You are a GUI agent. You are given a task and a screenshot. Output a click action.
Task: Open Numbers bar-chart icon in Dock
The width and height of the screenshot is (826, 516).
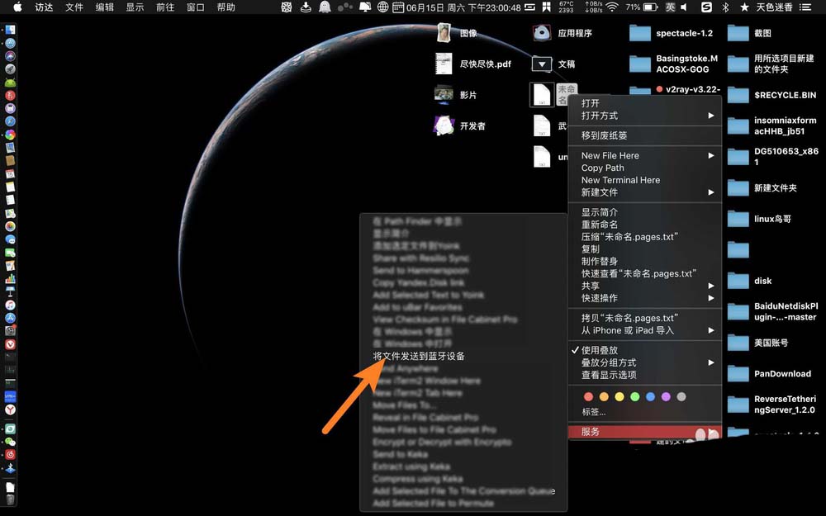coord(10,279)
